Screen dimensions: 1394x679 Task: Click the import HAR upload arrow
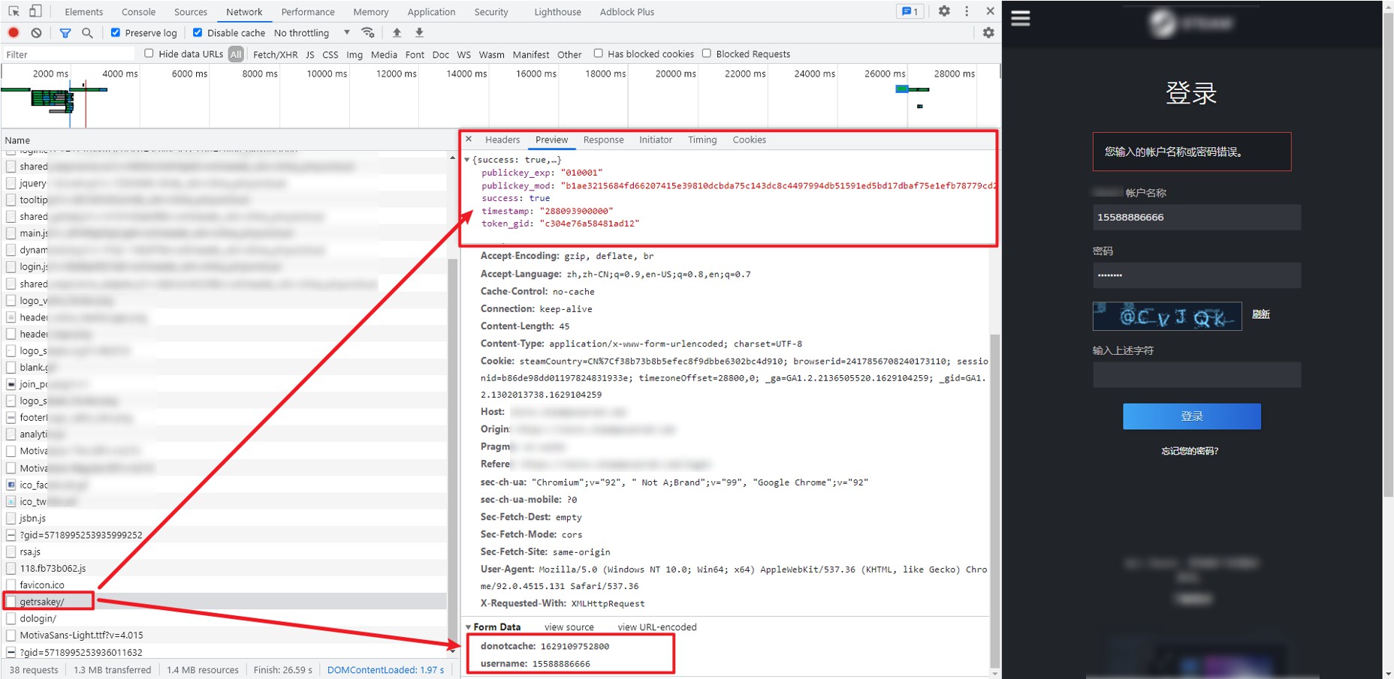[397, 33]
